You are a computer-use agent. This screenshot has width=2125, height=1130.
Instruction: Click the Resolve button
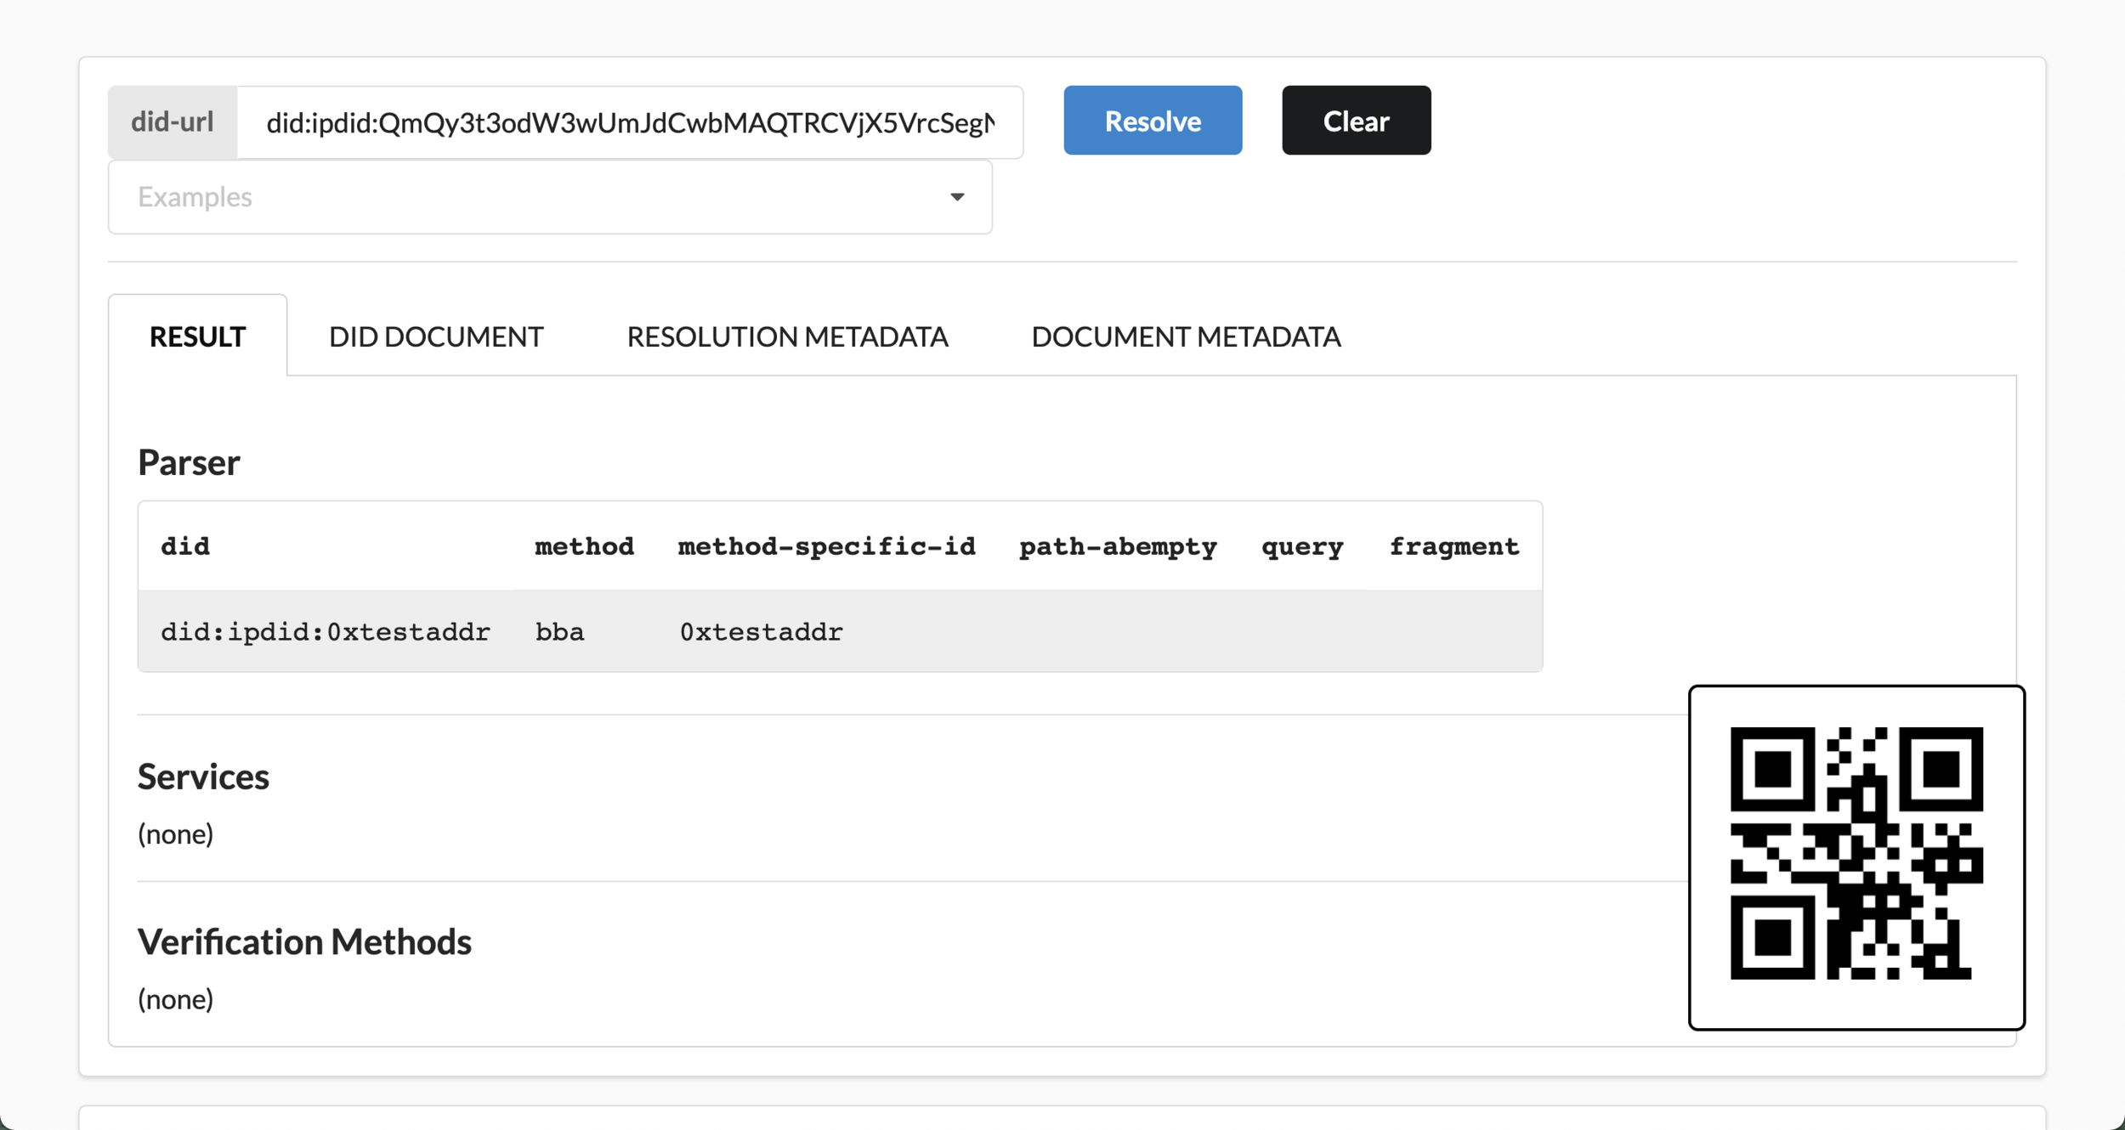(x=1152, y=121)
